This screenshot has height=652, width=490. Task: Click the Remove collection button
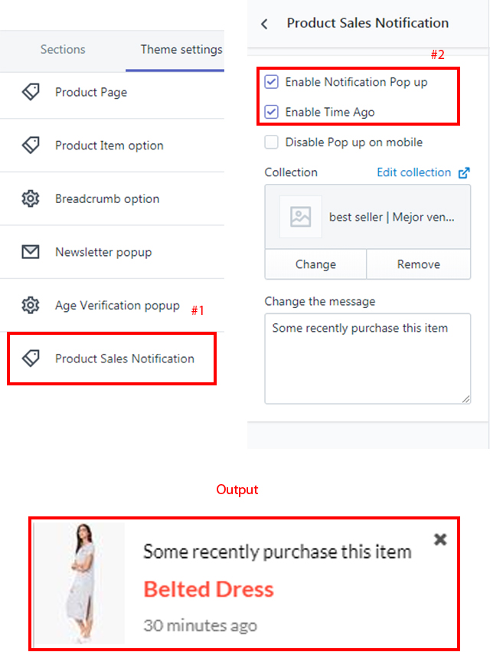pyautogui.click(x=418, y=264)
